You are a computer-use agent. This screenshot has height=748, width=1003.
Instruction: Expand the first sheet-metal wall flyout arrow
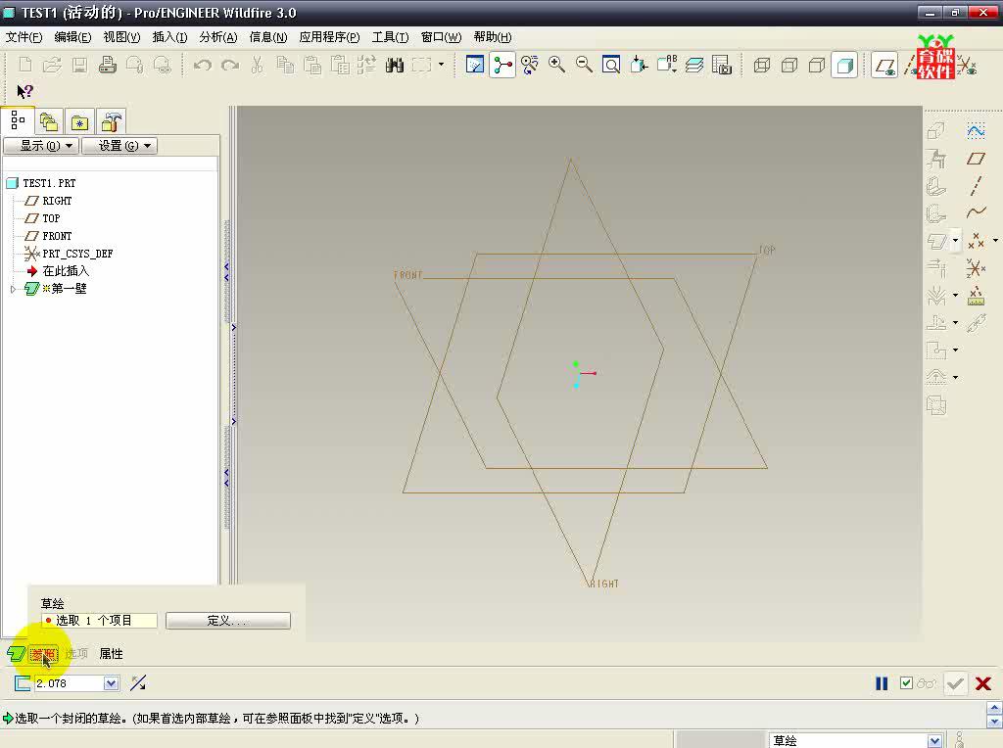tap(955, 241)
